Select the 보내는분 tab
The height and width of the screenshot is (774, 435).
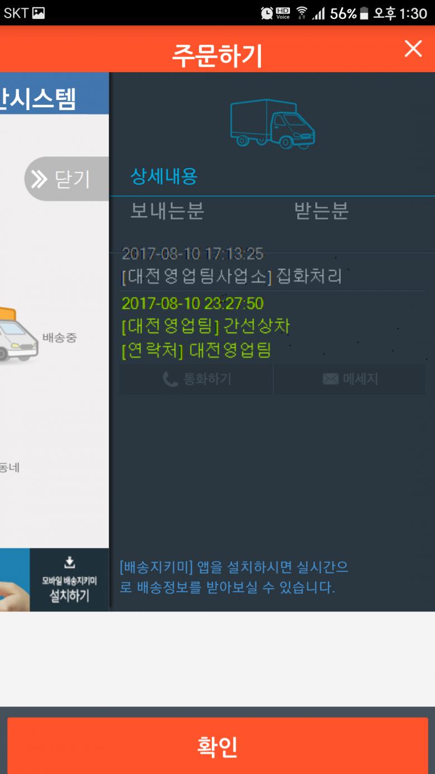pyautogui.click(x=167, y=211)
